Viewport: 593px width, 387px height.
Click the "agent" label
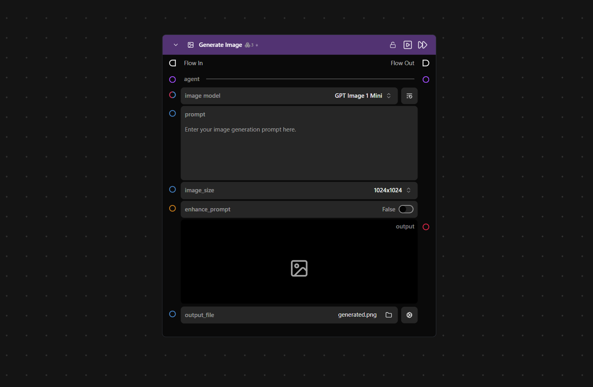coord(192,79)
